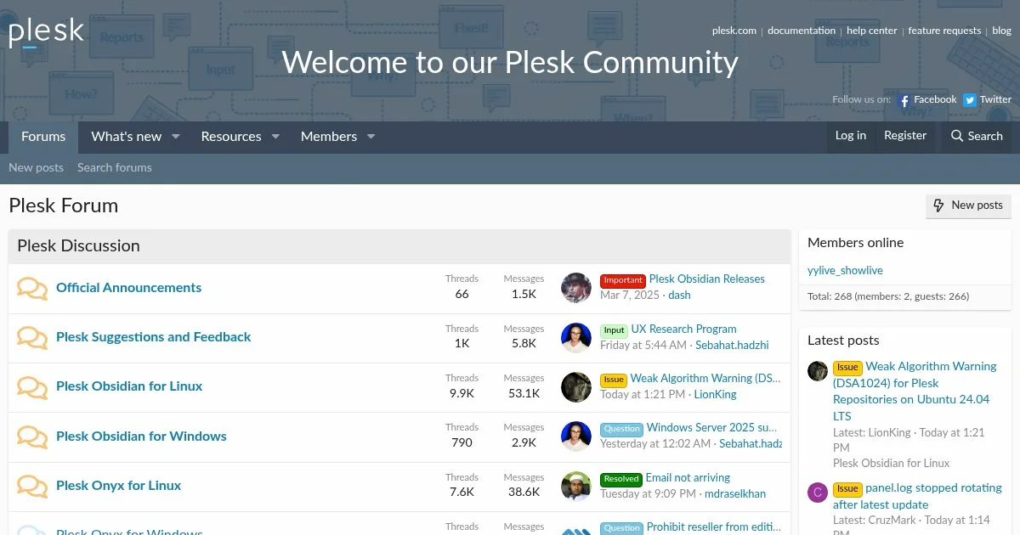
Task: Open Plesk Suggestions and Feedback forum
Action: click(154, 337)
